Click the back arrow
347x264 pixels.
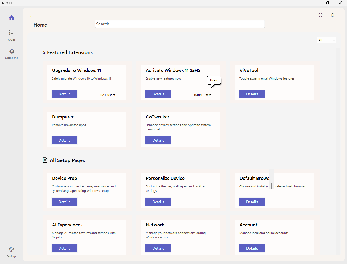pos(31,15)
